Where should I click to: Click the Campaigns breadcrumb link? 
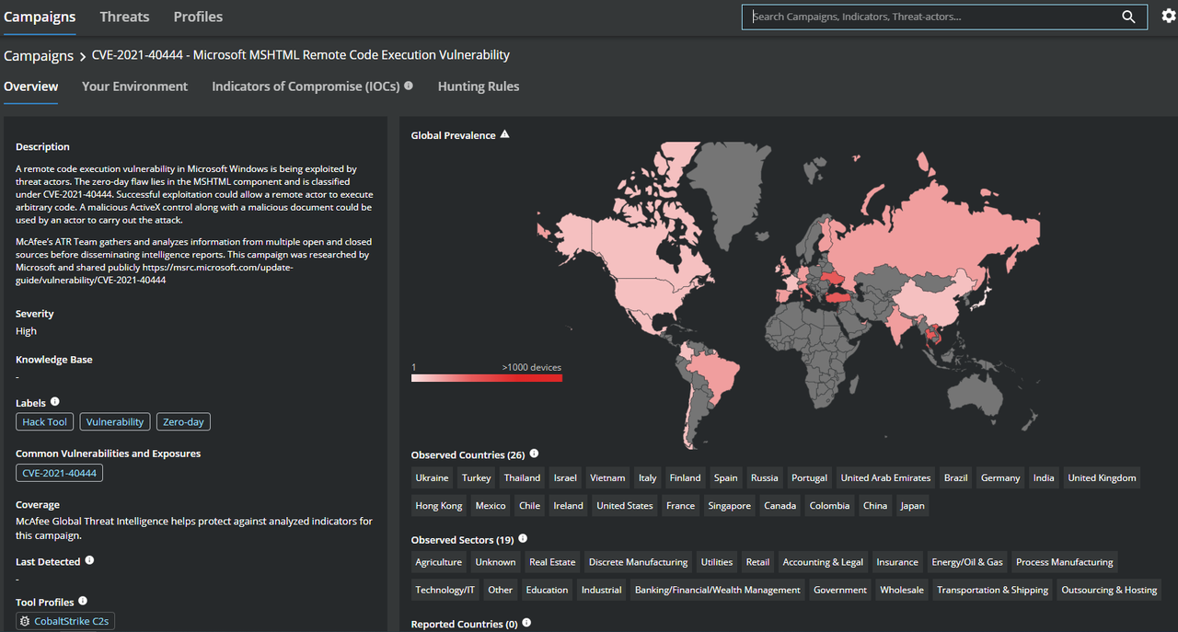(39, 55)
